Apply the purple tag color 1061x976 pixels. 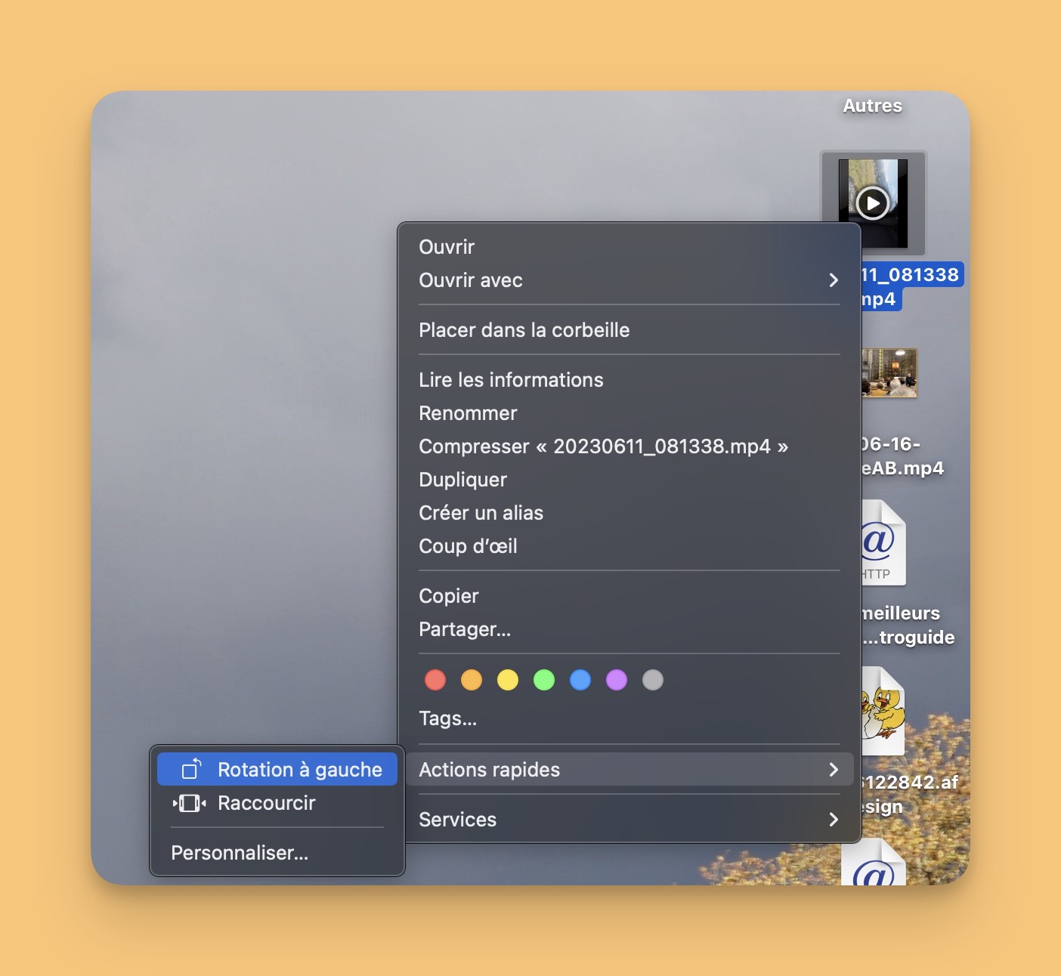(x=617, y=680)
